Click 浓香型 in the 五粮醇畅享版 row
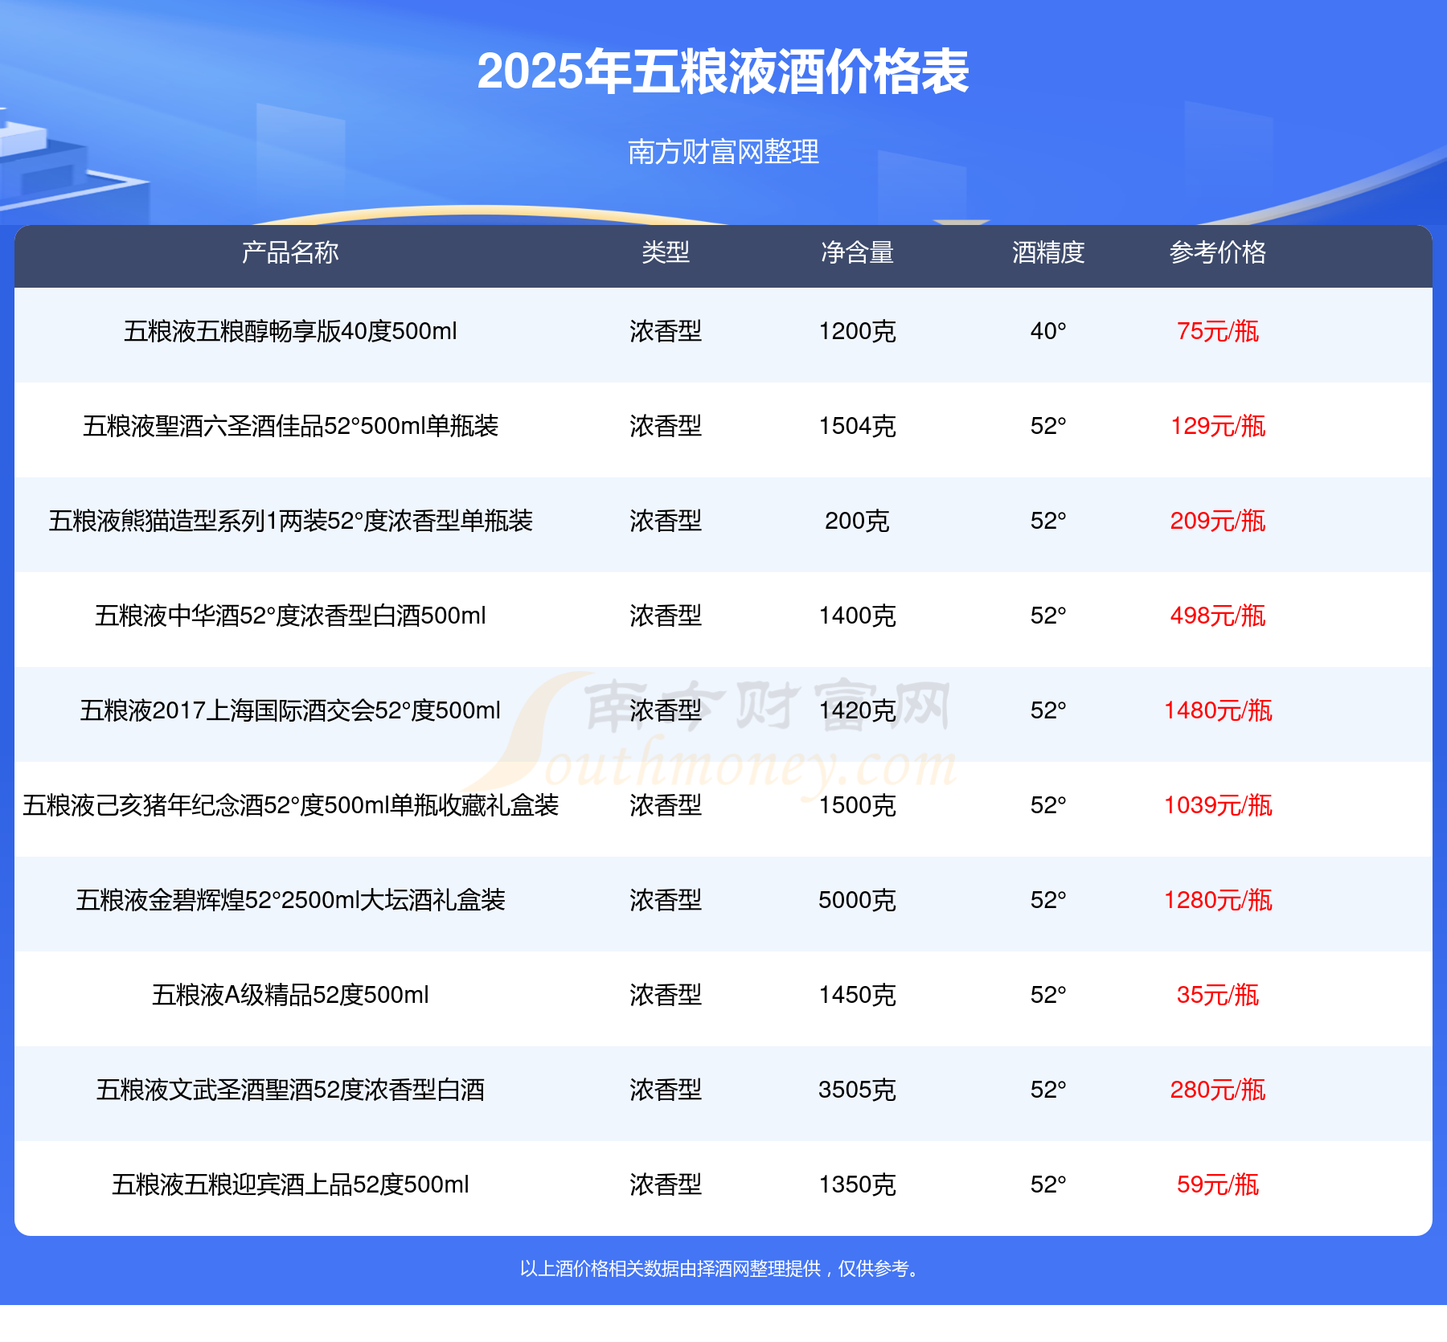The height and width of the screenshot is (1342, 1447). (666, 331)
